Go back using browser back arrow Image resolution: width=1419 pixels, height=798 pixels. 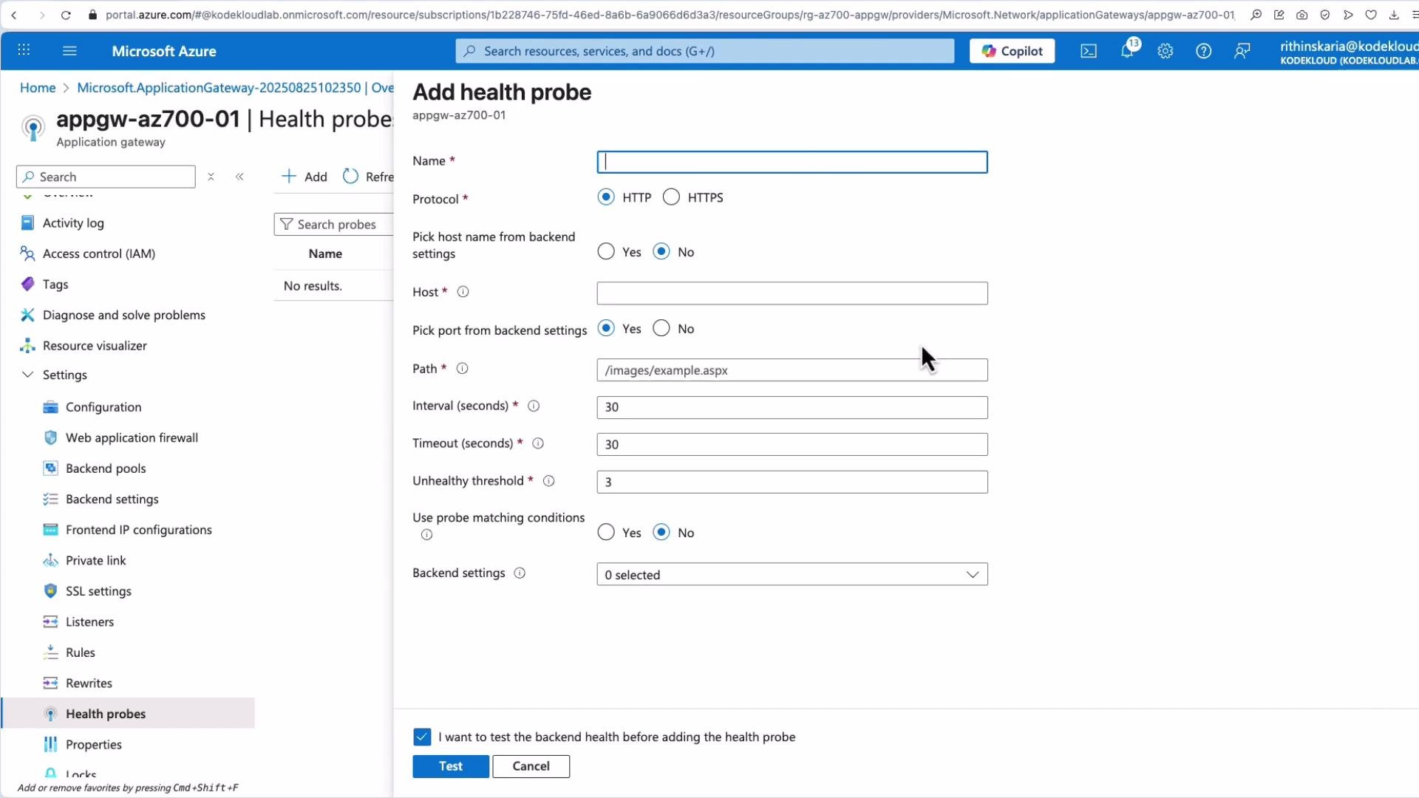[x=14, y=15]
